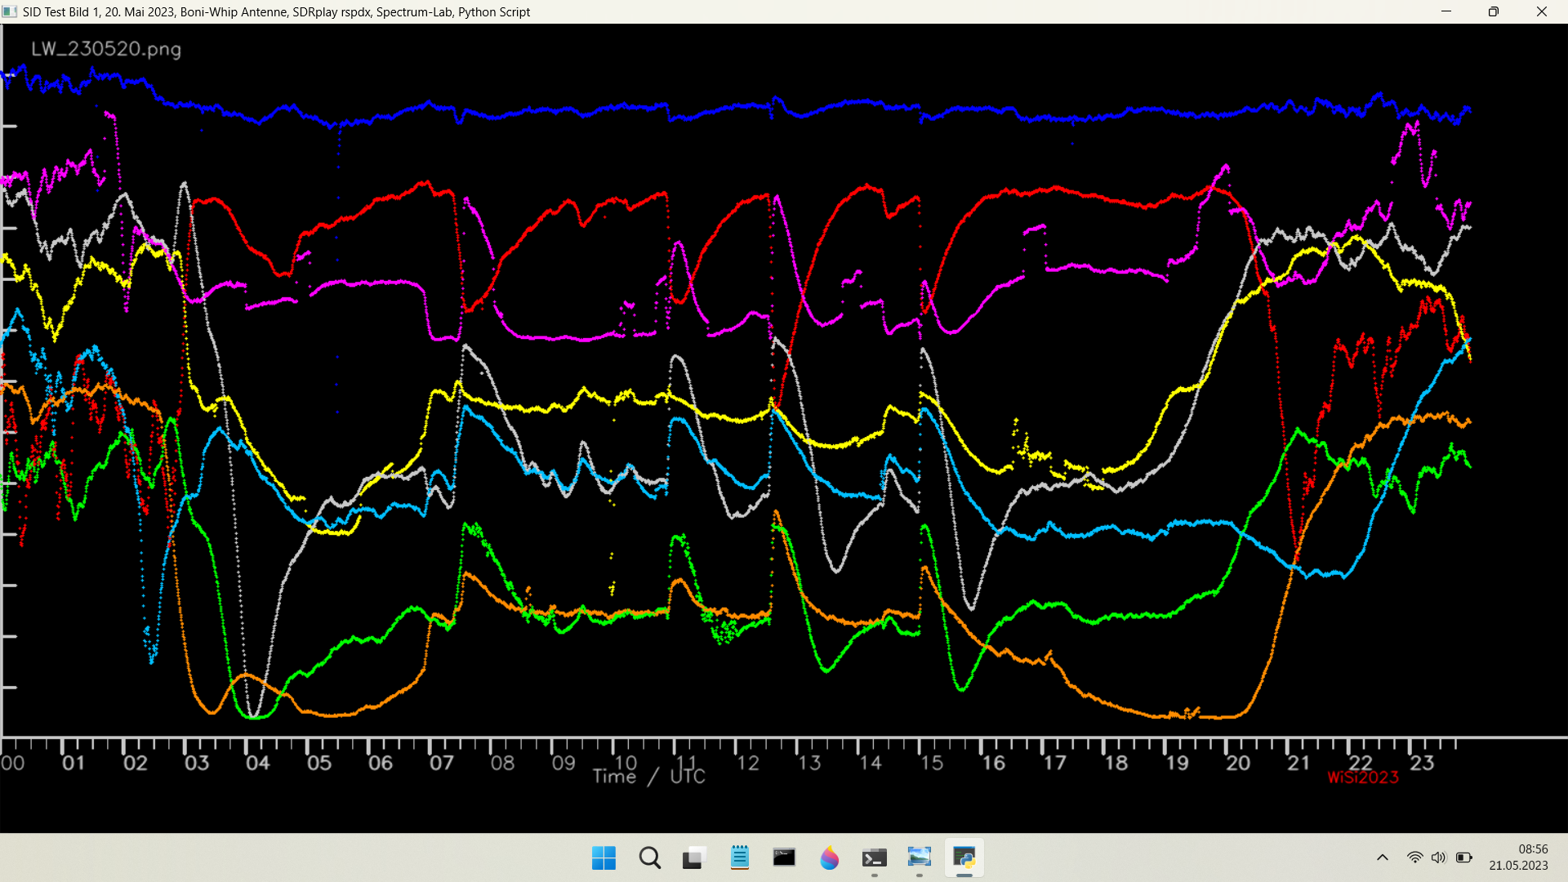1568x882 pixels.
Task: Click the 12 hour tick on time axis
Action: tap(747, 763)
